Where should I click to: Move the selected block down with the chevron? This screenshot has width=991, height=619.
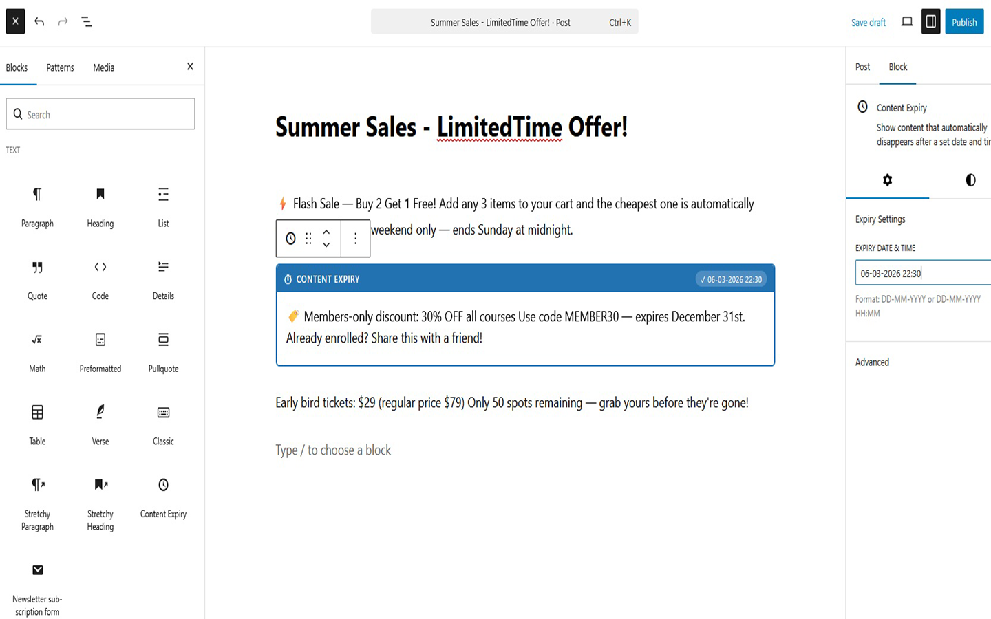(326, 244)
